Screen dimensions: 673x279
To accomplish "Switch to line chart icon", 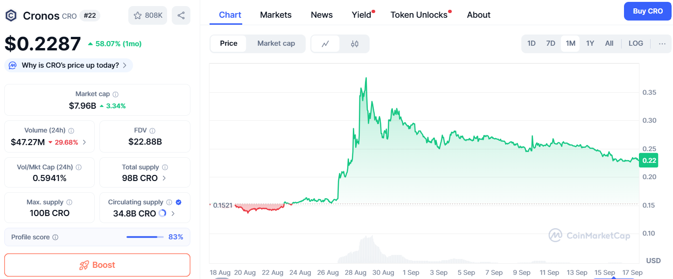I will point(325,44).
